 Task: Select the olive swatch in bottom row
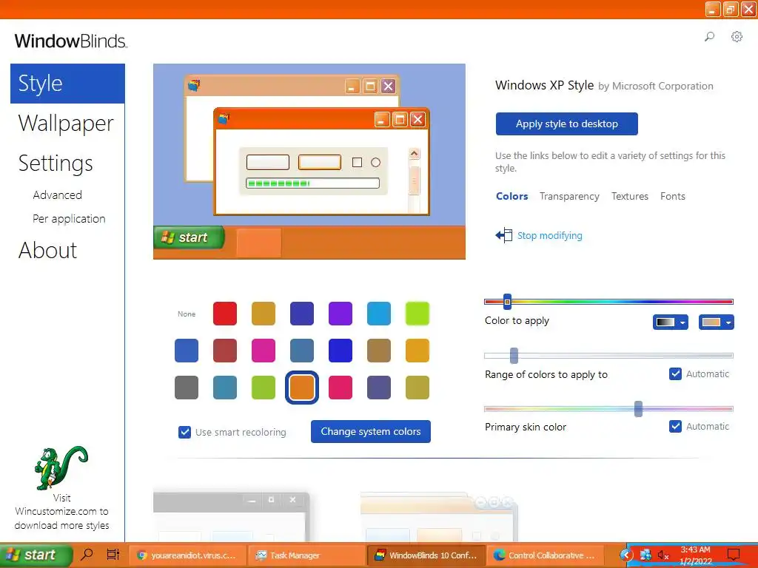[417, 388]
